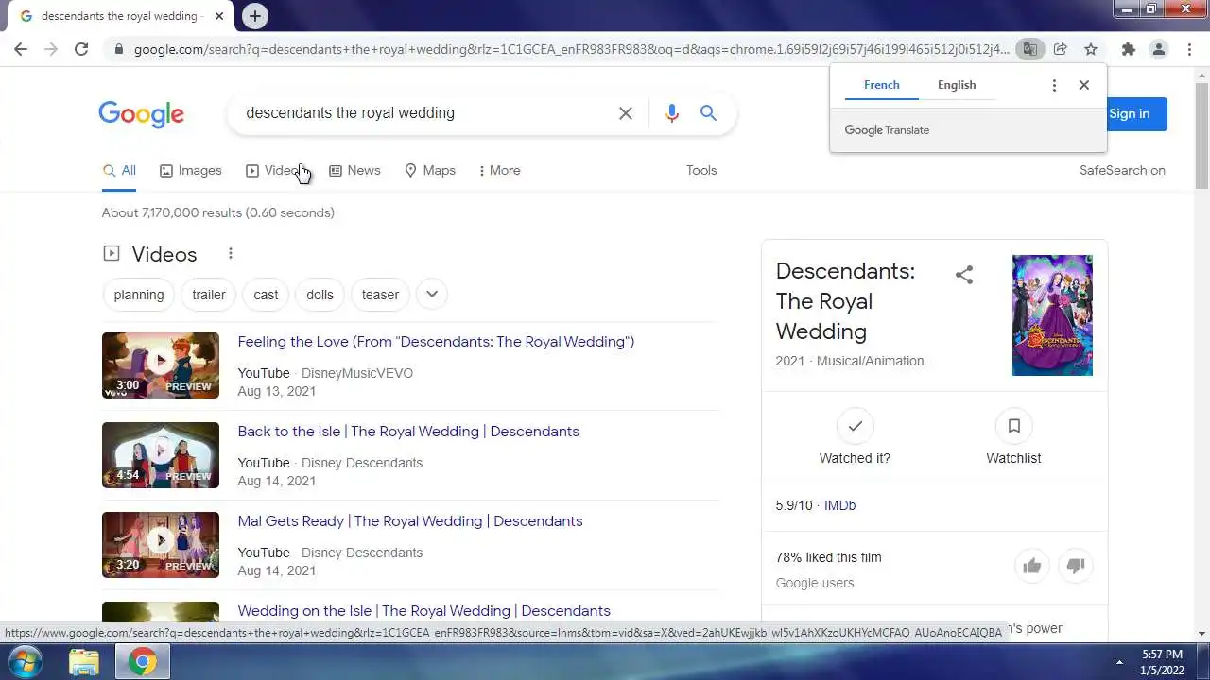Bookmark this page with the star icon
1210x680 pixels.
point(1091,49)
